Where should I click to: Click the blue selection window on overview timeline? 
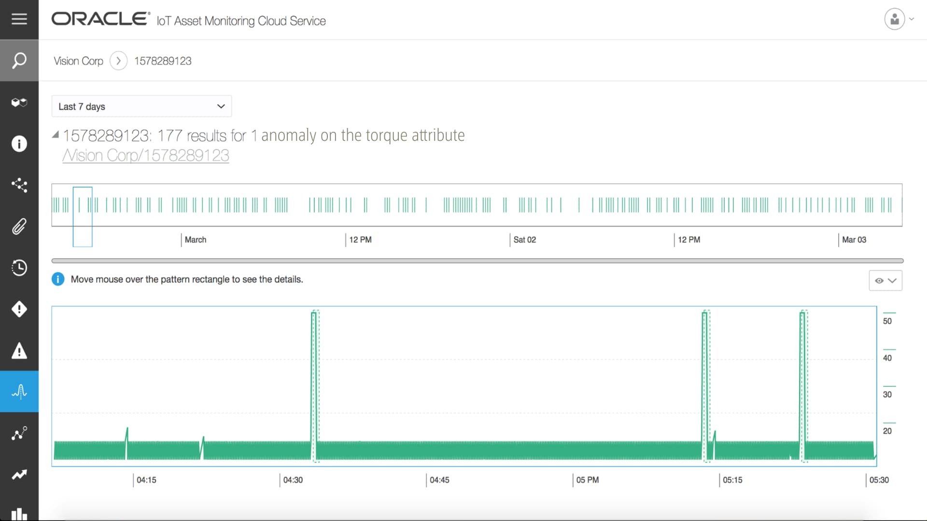[x=83, y=217]
